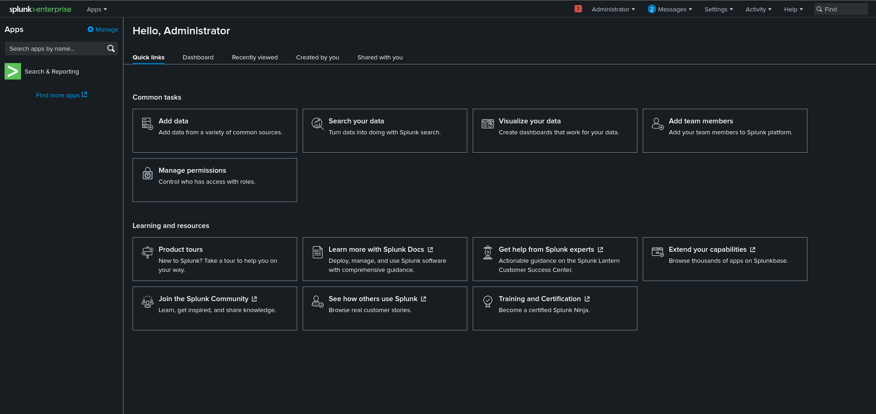Open the Apps dropdown menu
876x414 pixels.
click(96, 9)
